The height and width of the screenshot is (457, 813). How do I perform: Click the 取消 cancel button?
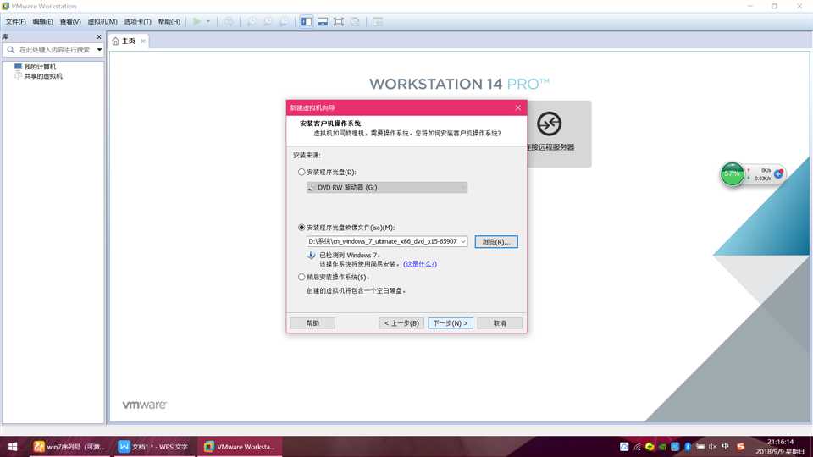(500, 322)
